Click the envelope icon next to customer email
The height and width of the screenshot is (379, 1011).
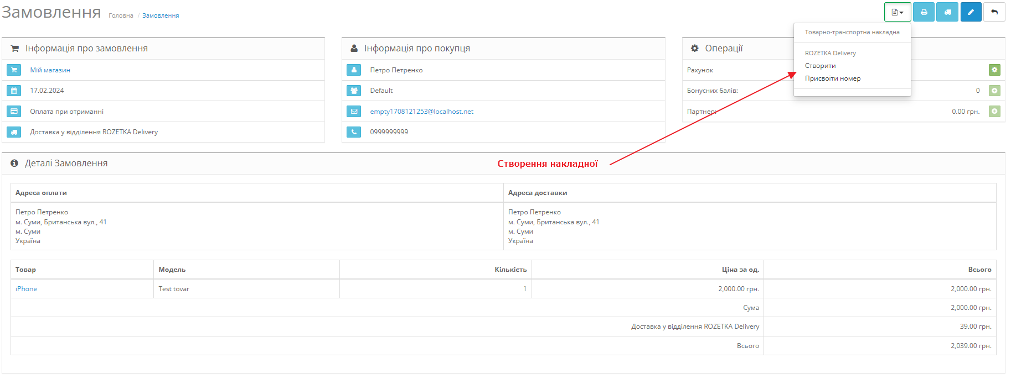click(354, 112)
